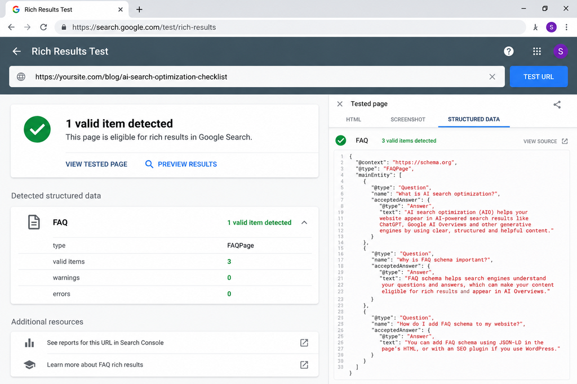Click the globe icon in URL field
The image size is (577, 384).
tap(21, 76)
